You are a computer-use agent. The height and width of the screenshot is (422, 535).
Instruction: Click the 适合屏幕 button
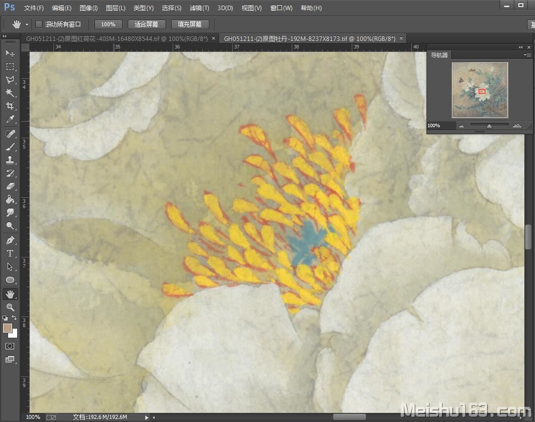tap(146, 24)
